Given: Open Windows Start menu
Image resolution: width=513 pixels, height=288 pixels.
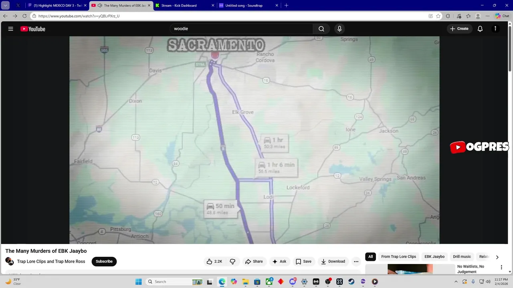Looking at the screenshot, I should [x=138, y=282].
